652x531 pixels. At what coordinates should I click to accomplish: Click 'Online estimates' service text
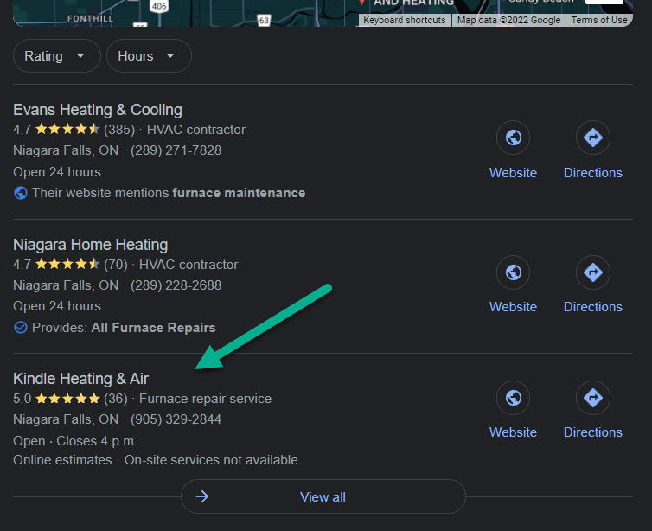[62, 460]
